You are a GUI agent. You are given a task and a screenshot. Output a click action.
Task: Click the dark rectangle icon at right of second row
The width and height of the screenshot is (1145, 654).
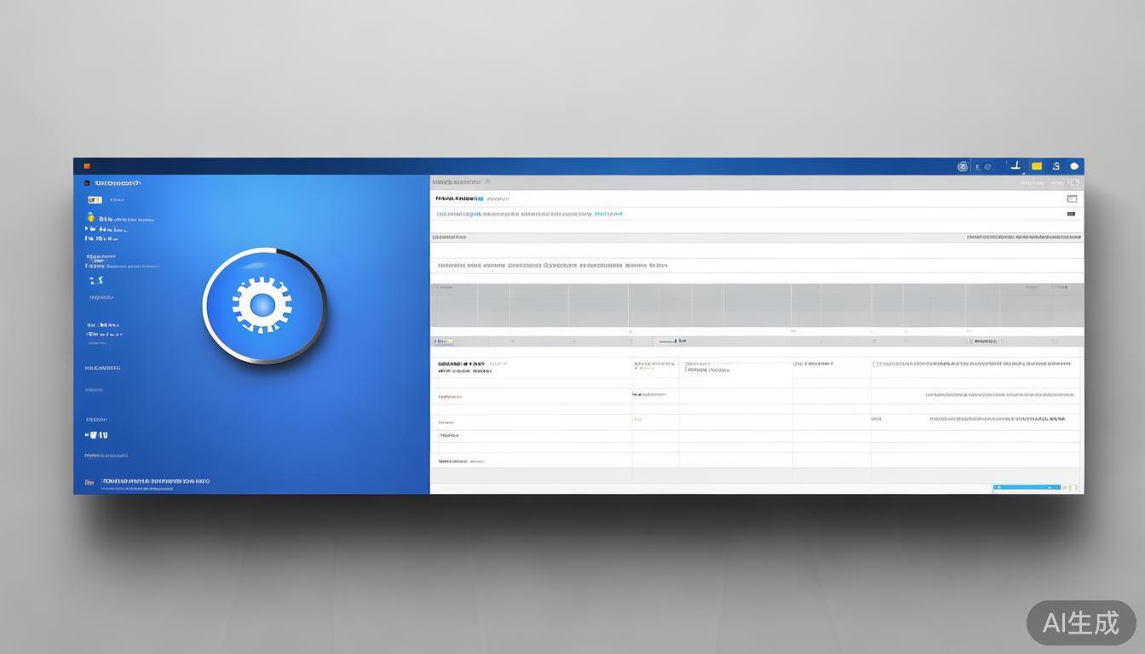[x=1071, y=215]
